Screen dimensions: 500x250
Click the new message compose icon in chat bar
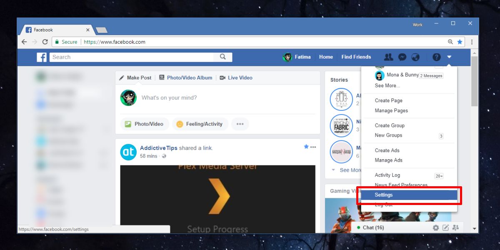[x=446, y=227]
